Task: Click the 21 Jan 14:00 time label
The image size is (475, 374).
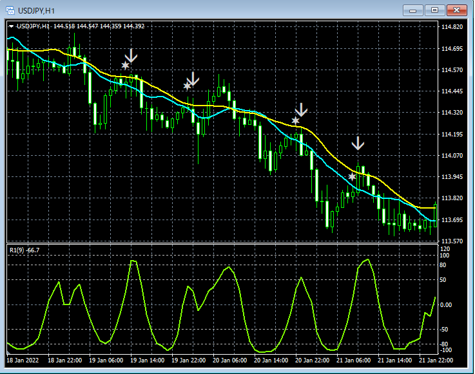Action: point(394,360)
